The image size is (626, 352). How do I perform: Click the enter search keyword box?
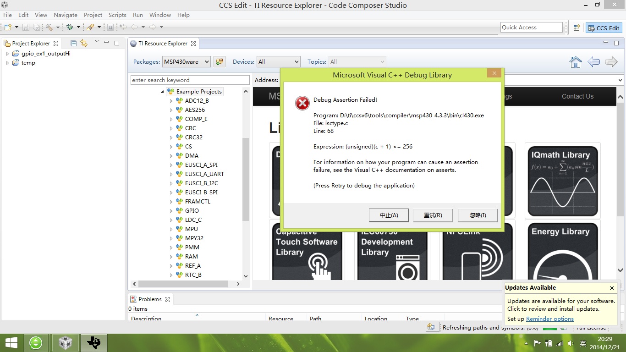click(190, 80)
